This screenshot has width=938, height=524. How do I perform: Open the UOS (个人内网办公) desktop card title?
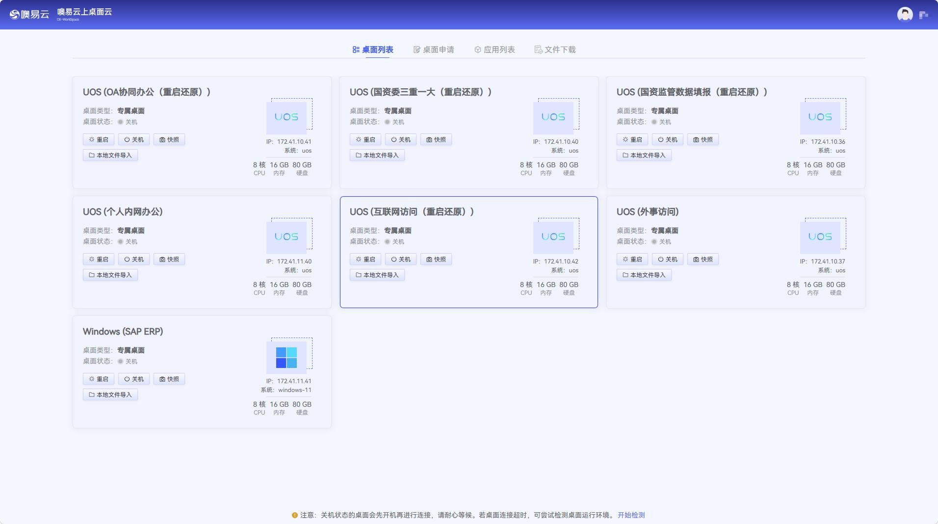coord(123,212)
